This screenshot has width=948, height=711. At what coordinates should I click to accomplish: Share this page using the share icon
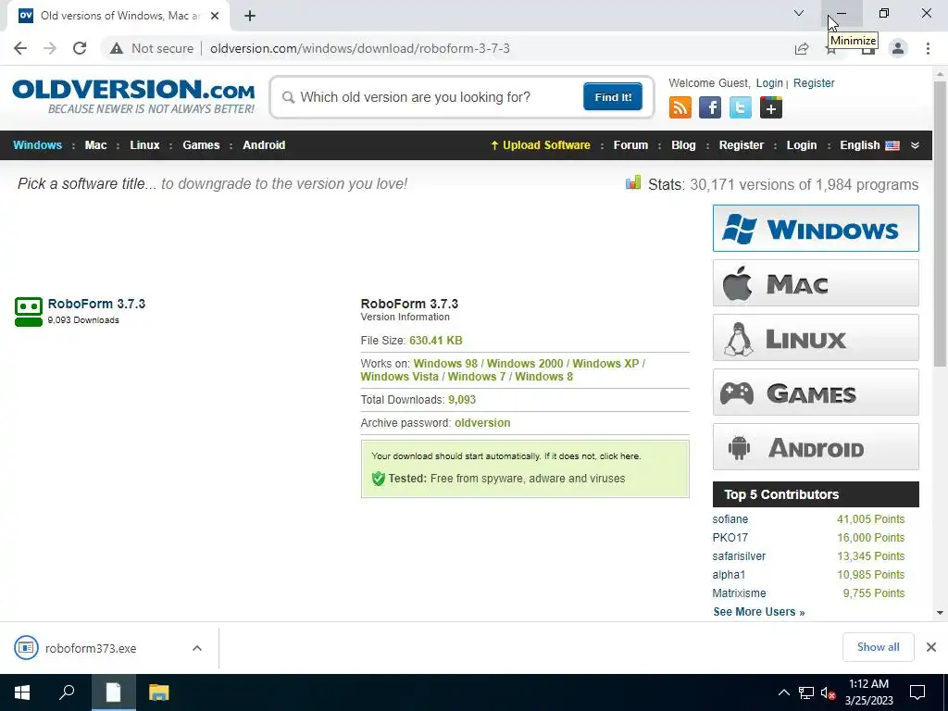pos(802,48)
